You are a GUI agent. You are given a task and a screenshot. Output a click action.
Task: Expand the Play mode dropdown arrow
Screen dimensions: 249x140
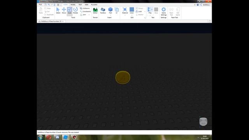pyautogui.click(x=150, y=15)
